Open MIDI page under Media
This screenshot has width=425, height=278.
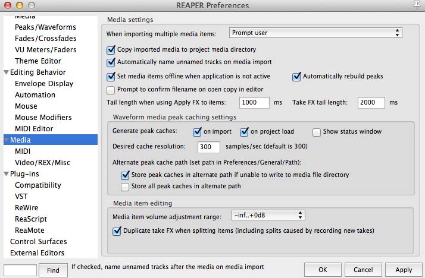[23, 151]
